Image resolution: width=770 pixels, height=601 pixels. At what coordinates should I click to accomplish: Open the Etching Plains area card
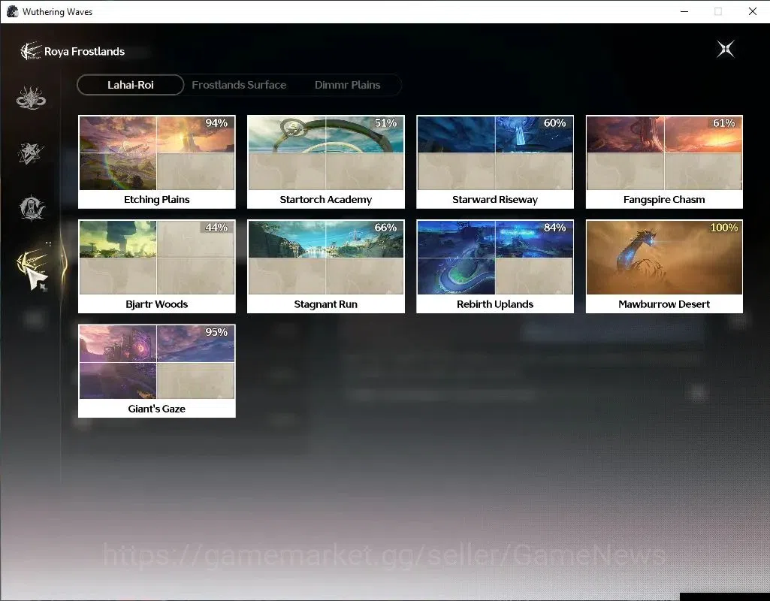coord(157,162)
